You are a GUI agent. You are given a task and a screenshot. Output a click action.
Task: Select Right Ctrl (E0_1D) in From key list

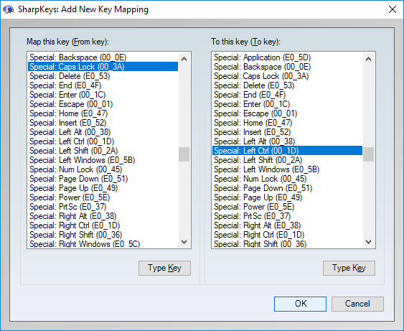103,225
